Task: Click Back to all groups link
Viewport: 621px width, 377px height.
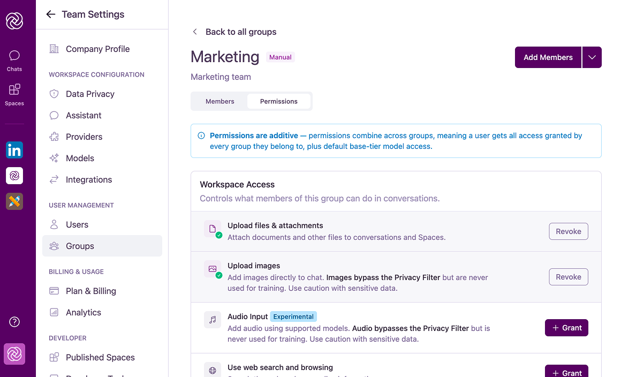Action: (234, 32)
